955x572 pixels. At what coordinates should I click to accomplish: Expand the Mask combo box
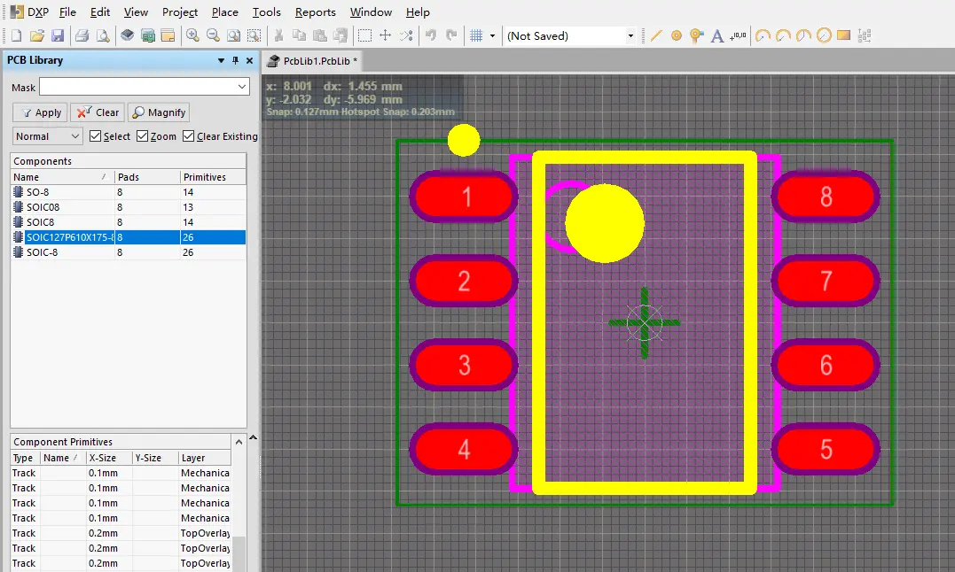pyautogui.click(x=243, y=87)
